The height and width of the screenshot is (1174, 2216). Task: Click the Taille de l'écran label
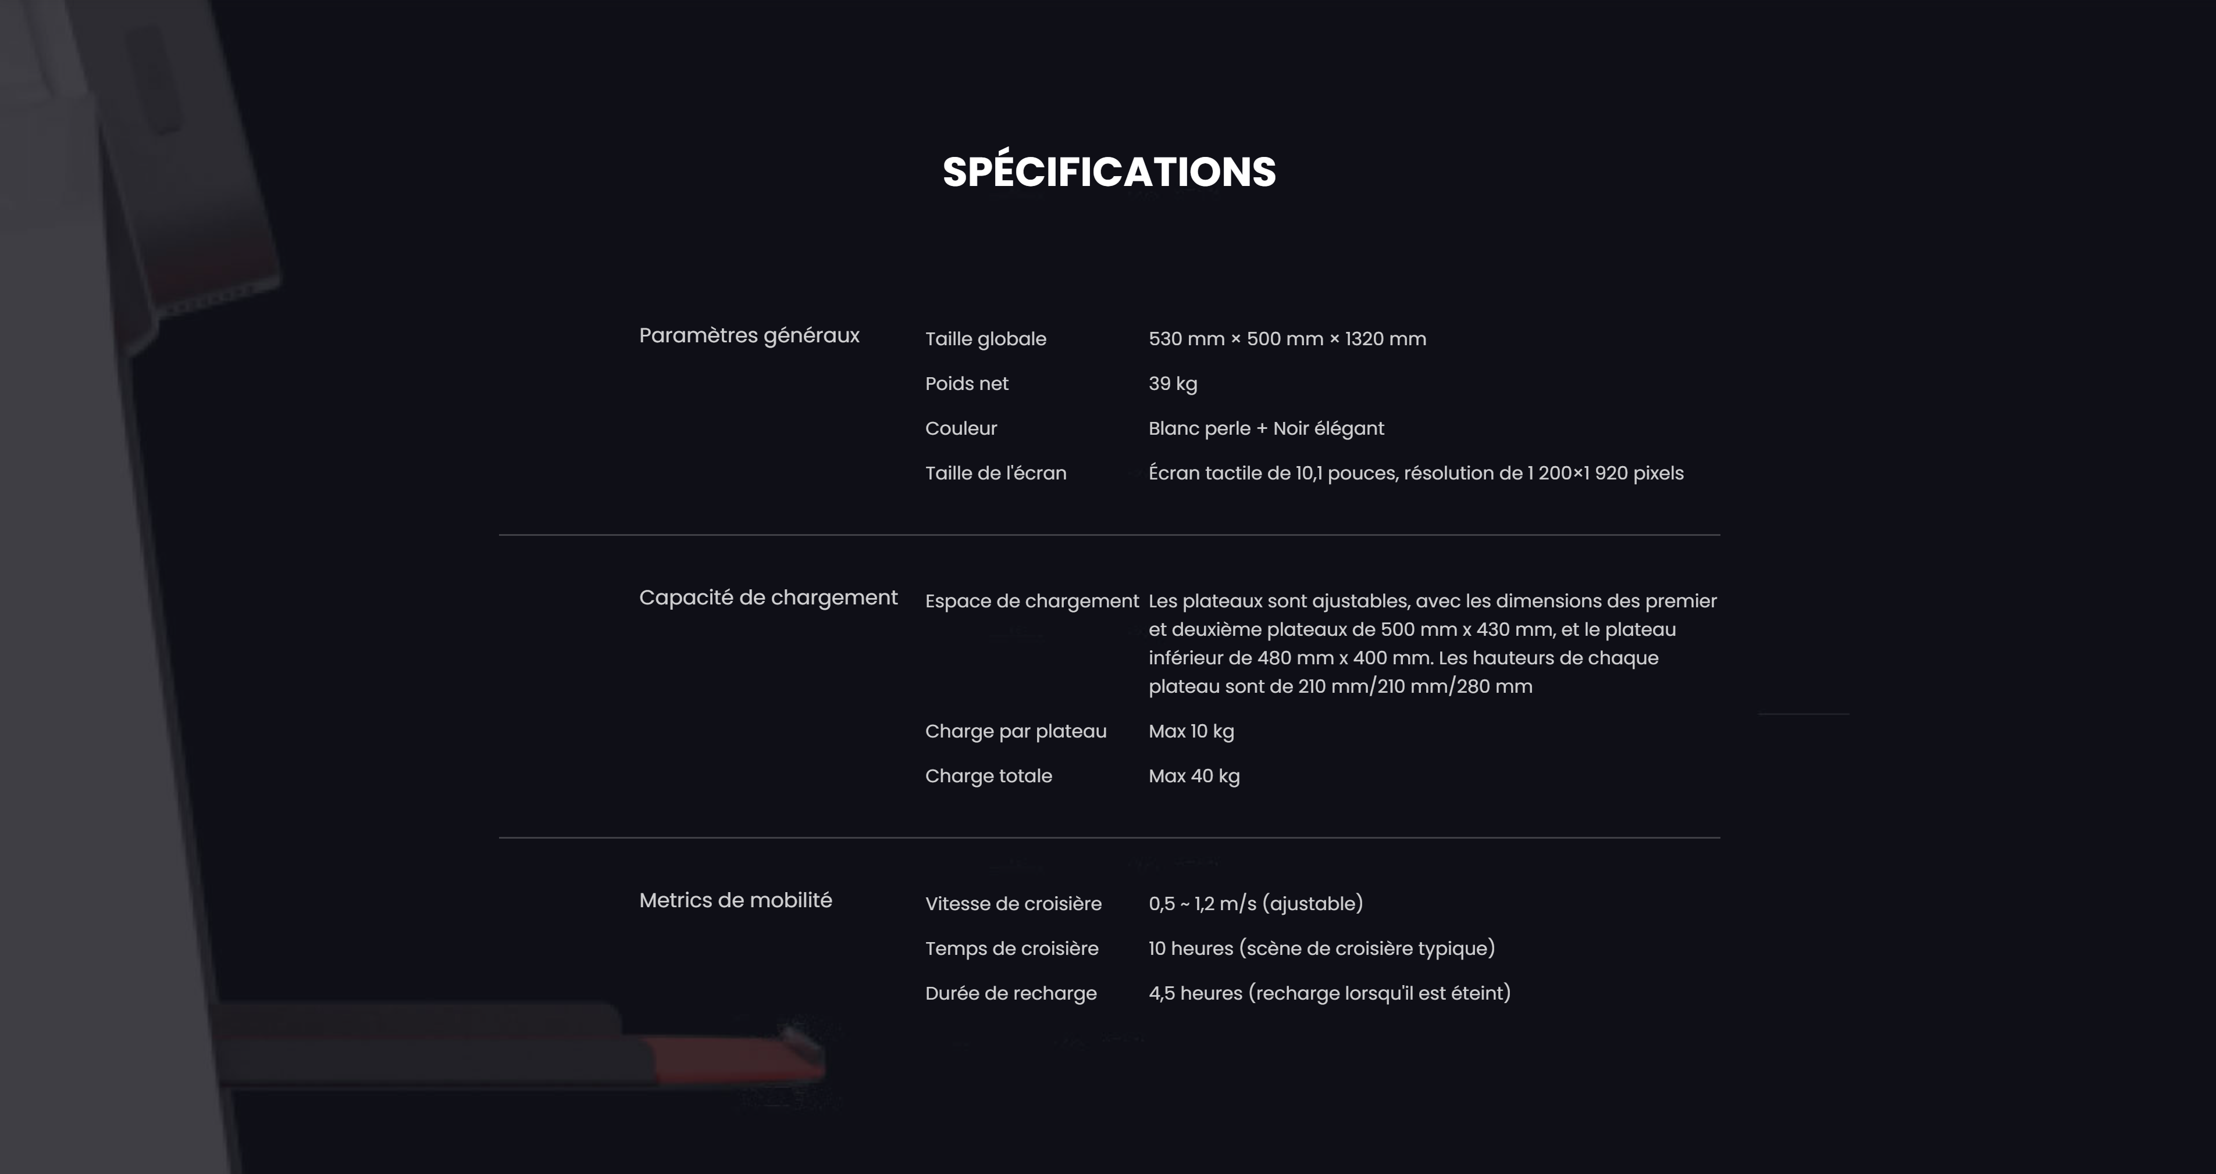[x=995, y=473]
